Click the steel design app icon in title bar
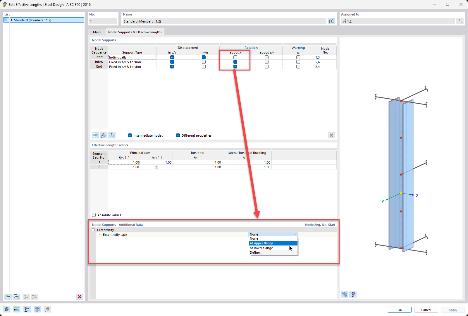Screen dimensions: 468x316 coord(5,4)
